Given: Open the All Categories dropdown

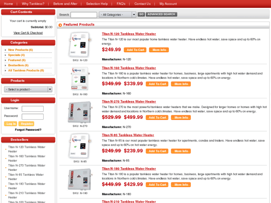Looking at the screenshot, I should pos(117,15).
